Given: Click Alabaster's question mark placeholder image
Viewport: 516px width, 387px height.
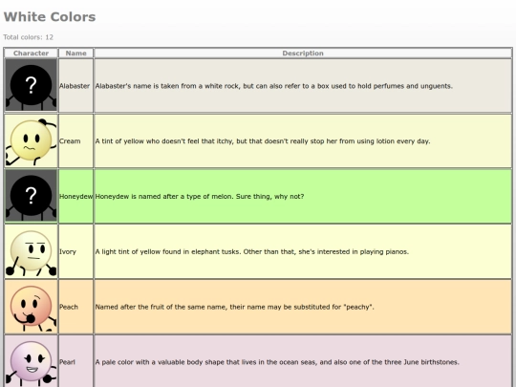Looking at the screenshot, I should 31,85.
